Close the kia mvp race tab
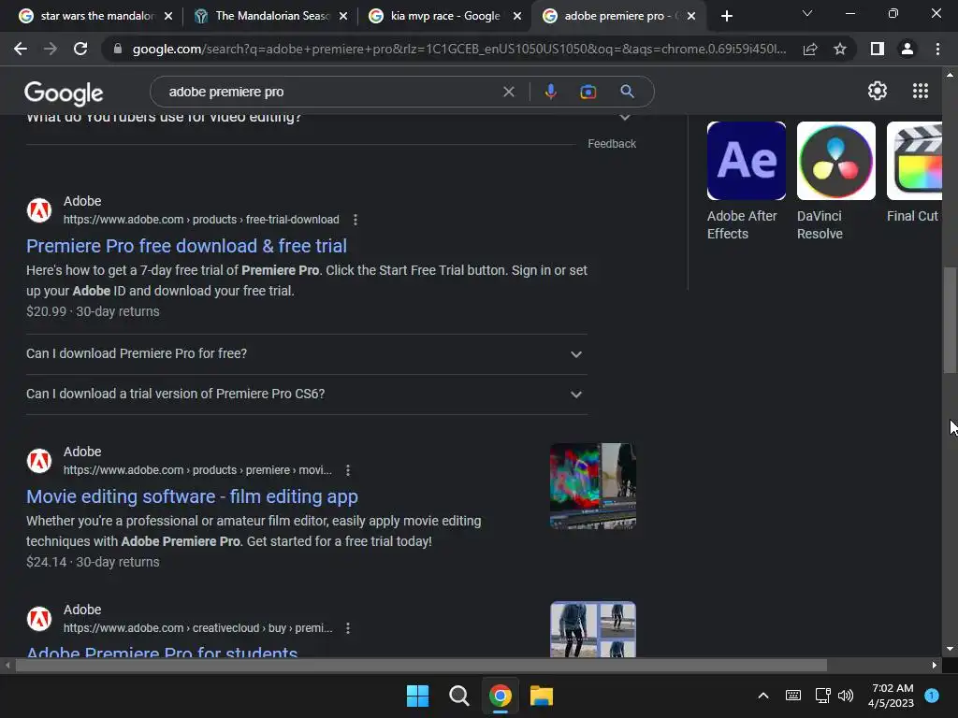This screenshot has width=958, height=718. click(x=517, y=16)
